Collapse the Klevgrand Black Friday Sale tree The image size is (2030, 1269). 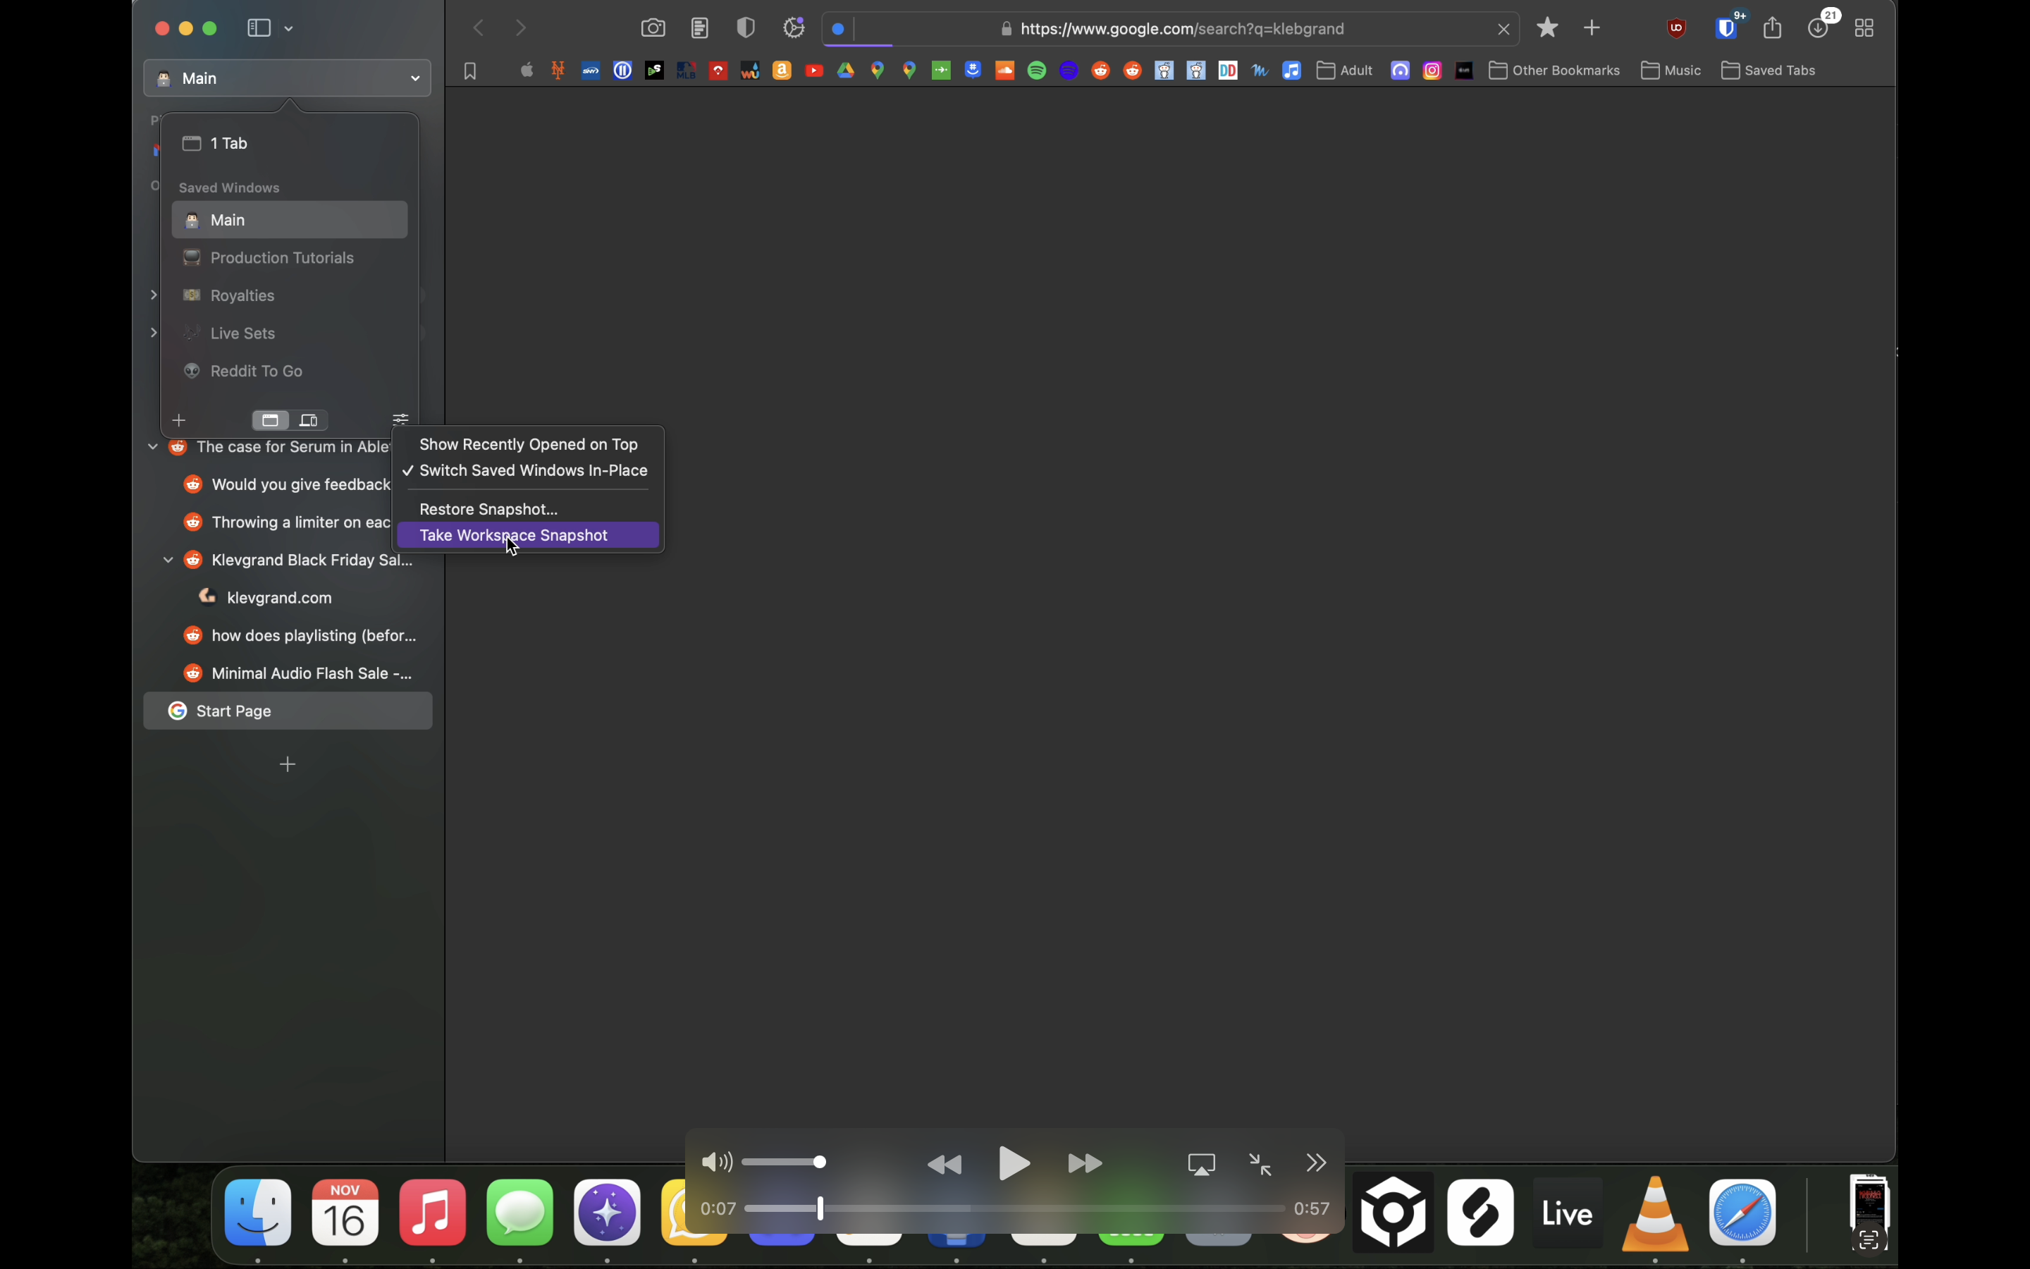(x=168, y=560)
